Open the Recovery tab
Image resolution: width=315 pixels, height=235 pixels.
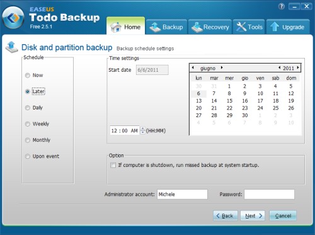click(210, 27)
